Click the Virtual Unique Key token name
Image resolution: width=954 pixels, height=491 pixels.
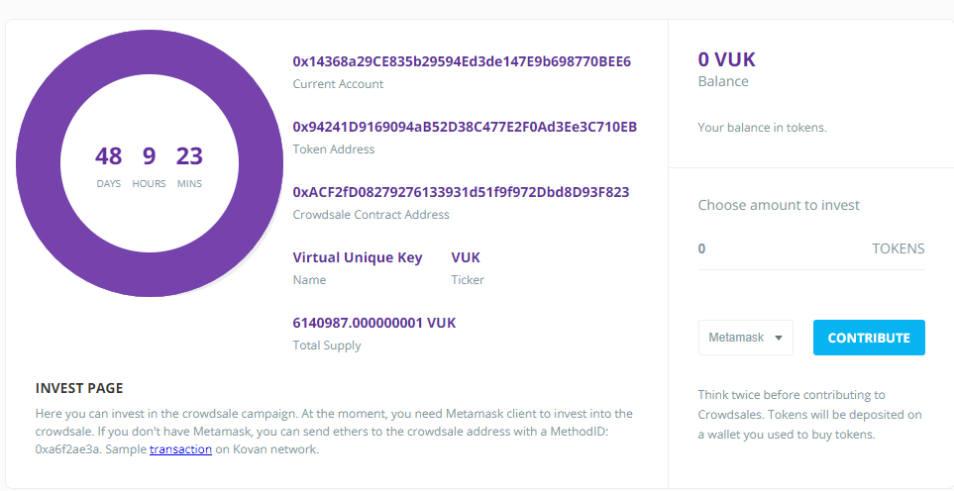point(358,257)
